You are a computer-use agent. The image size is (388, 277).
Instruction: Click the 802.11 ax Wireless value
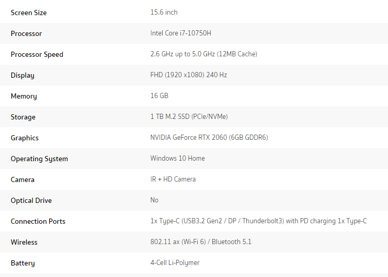coord(201,242)
